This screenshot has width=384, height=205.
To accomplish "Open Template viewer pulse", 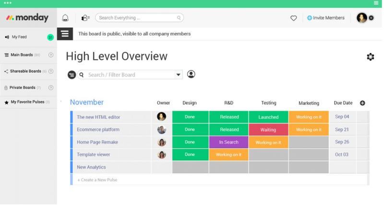I will 93,154.
